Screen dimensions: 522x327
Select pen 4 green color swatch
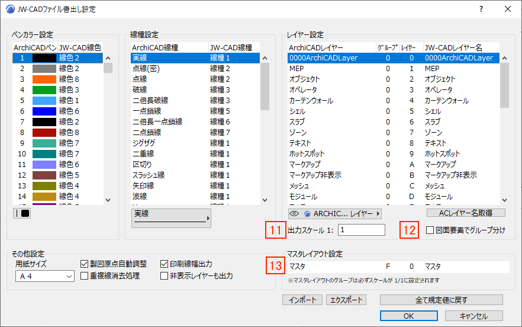(44, 90)
